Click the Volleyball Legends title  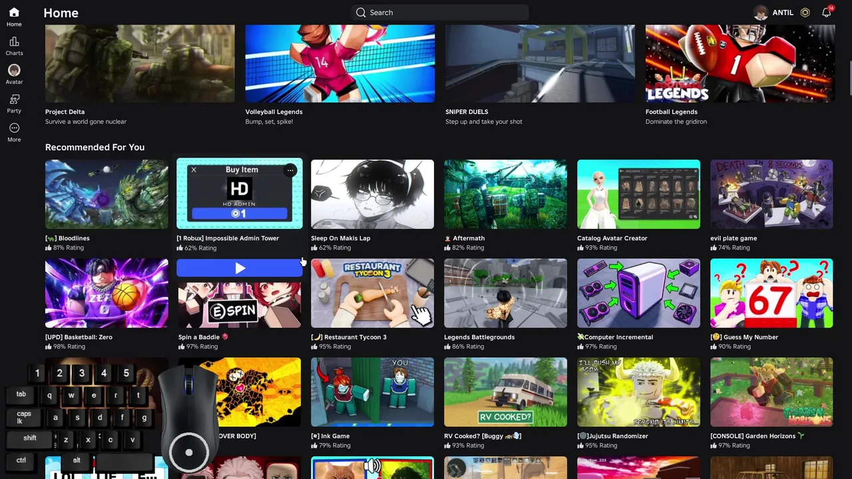(x=274, y=112)
